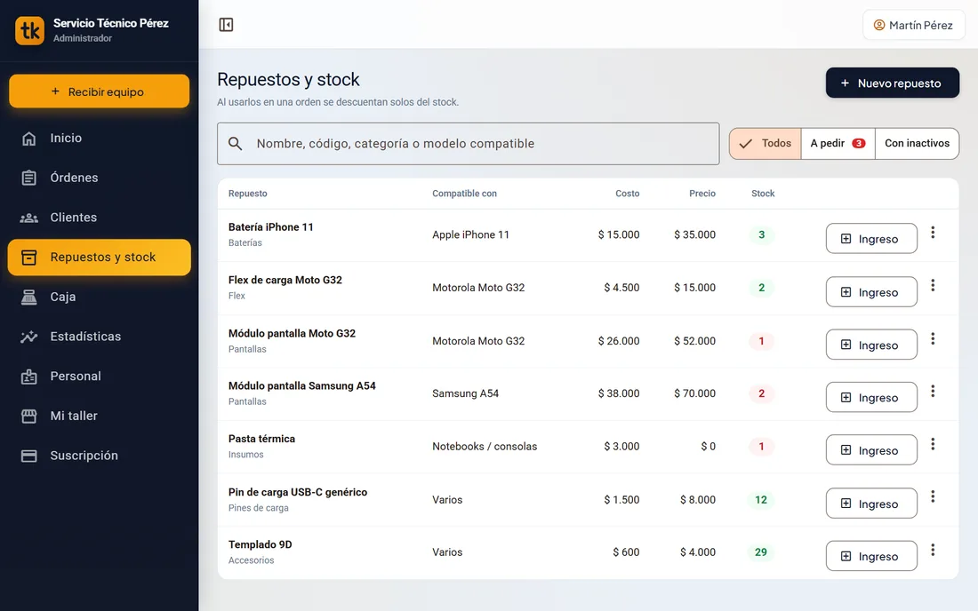Open the Personal badge icon

click(x=28, y=377)
